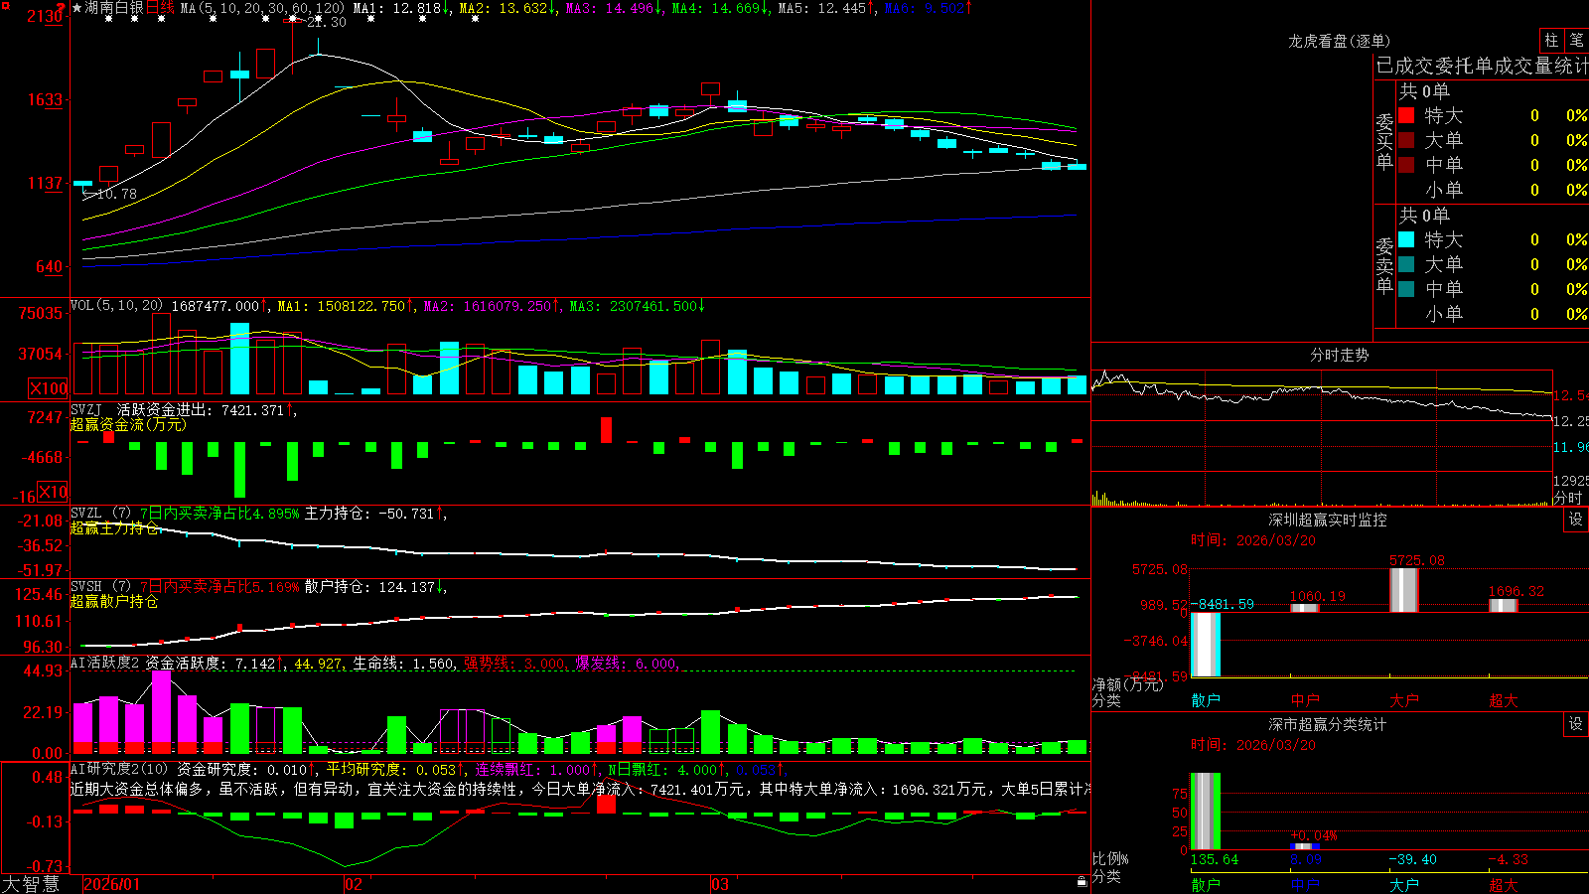Image resolution: width=1589 pixels, height=894 pixels.
Task: Click the dark red 中单 buy-order swatch
Action: [1406, 164]
